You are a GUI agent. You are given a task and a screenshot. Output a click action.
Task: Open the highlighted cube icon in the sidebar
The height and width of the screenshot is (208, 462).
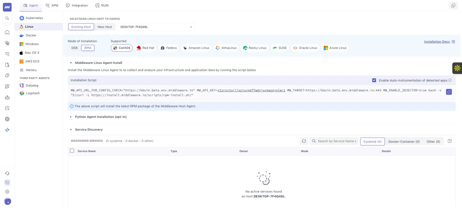tap(7, 183)
